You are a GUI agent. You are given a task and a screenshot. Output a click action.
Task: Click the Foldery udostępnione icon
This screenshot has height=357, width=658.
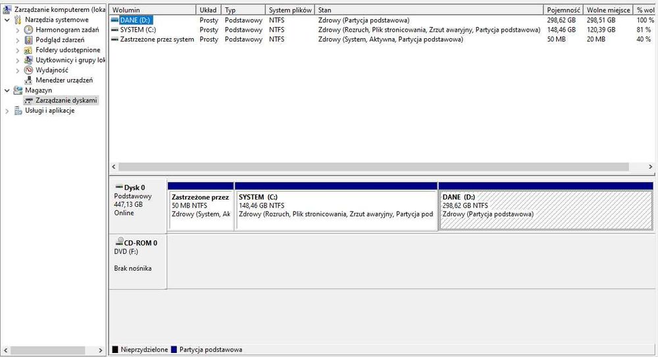28,50
